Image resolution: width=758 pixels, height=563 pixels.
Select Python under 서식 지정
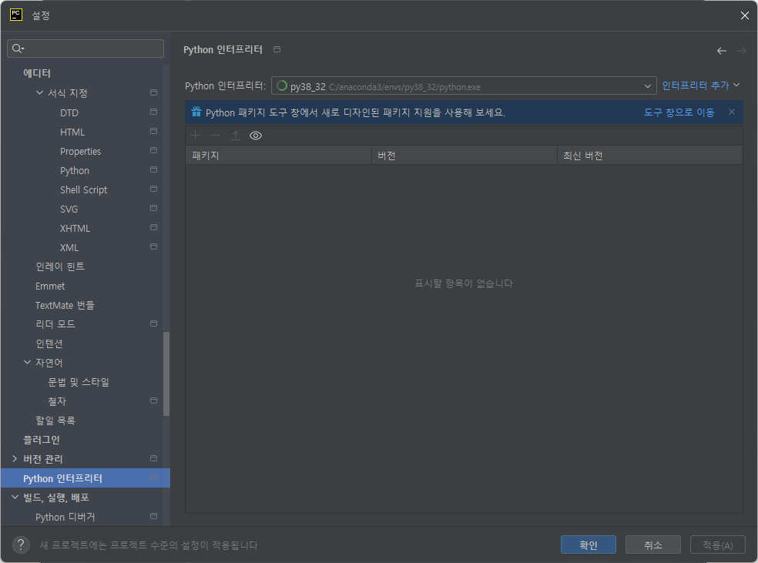tap(75, 170)
